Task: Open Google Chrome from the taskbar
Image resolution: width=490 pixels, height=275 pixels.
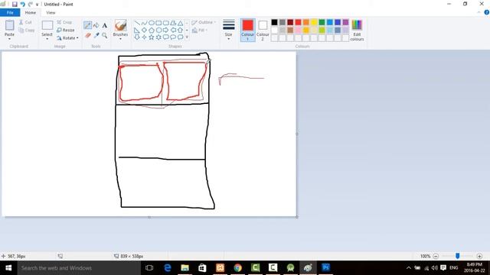Action: pos(237,268)
